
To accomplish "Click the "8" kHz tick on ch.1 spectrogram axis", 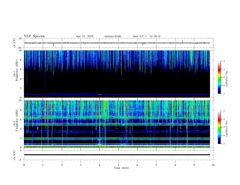I will [21, 60].
